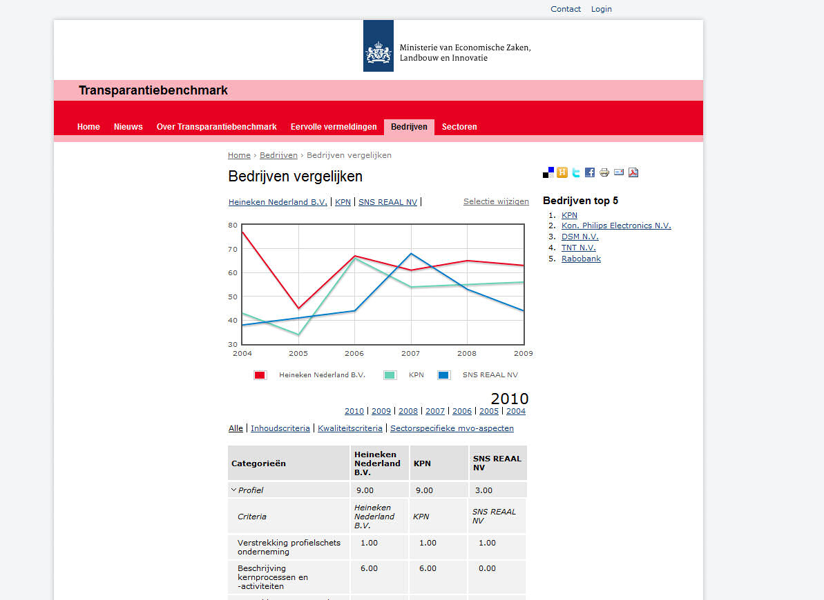Filter by Kwaliteitscriteria

tap(350, 428)
